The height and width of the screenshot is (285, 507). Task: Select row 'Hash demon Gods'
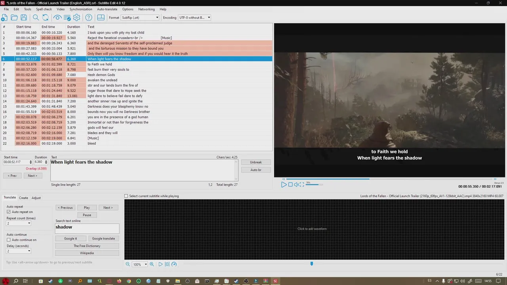(137, 75)
